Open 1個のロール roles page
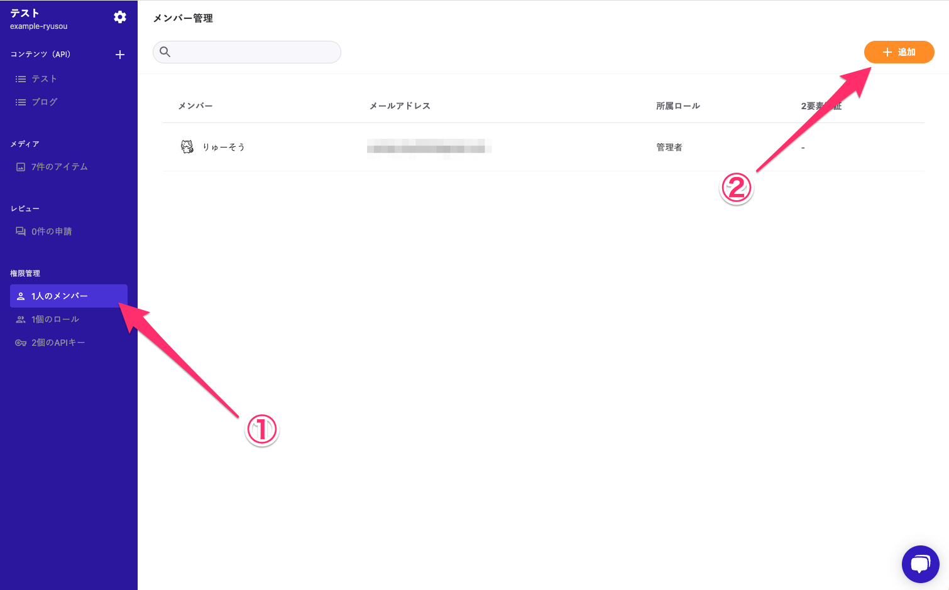 click(55, 319)
